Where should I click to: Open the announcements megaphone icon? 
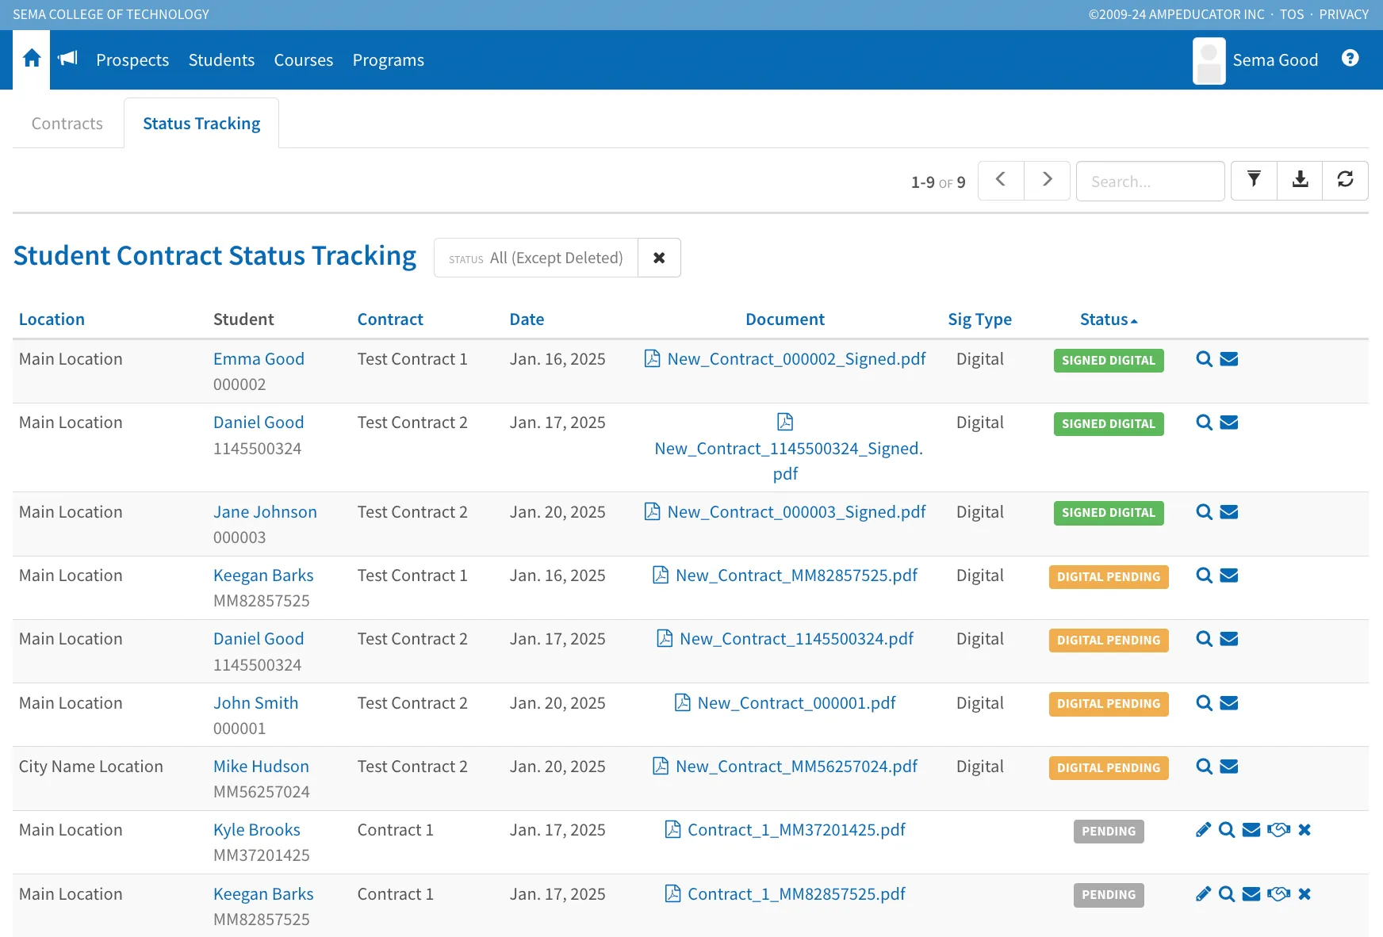[68, 58]
